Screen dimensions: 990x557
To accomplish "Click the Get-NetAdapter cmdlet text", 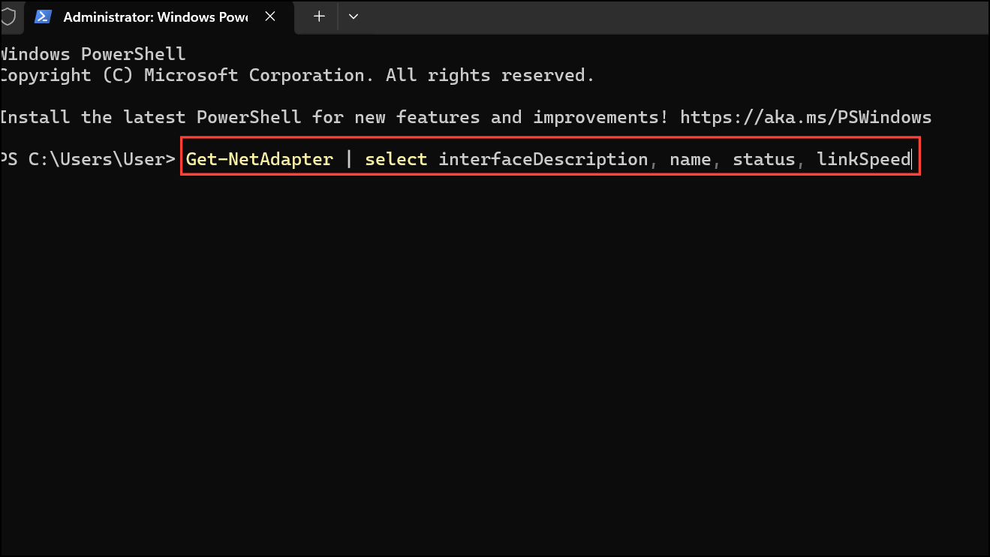I will (260, 159).
